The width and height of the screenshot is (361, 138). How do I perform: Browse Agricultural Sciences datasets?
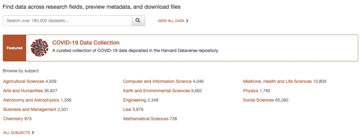[24, 81]
